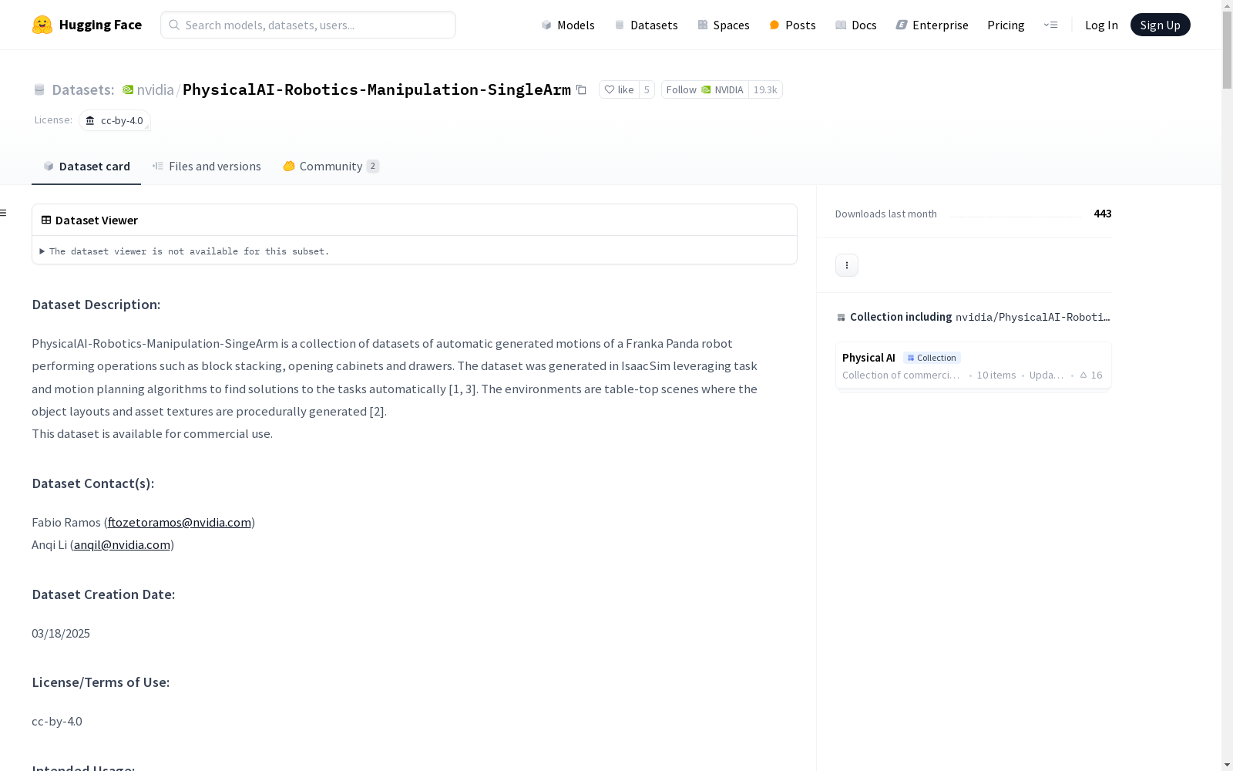
Task: Open the Models page from navigation
Action: [568, 25]
